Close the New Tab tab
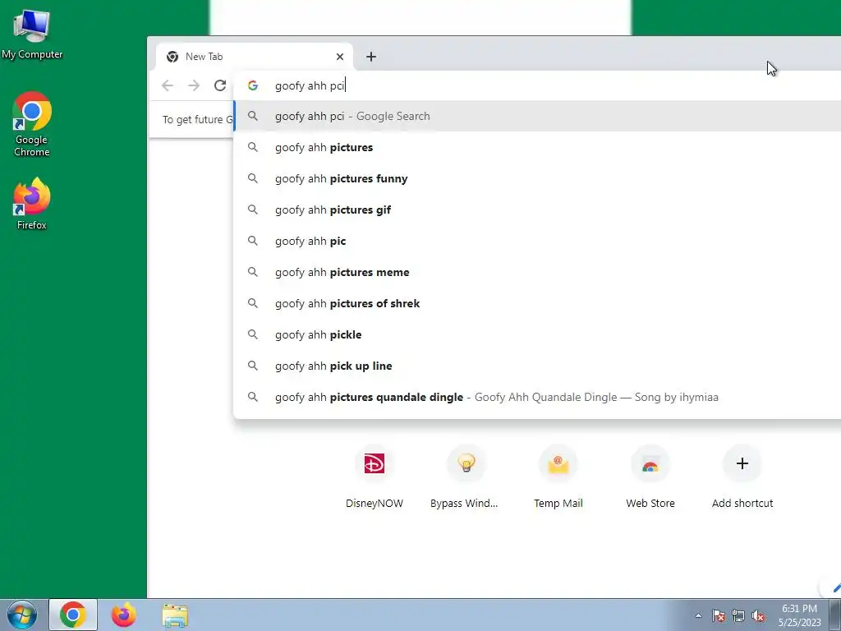The width and height of the screenshot is (841, 631). [339, 57]
